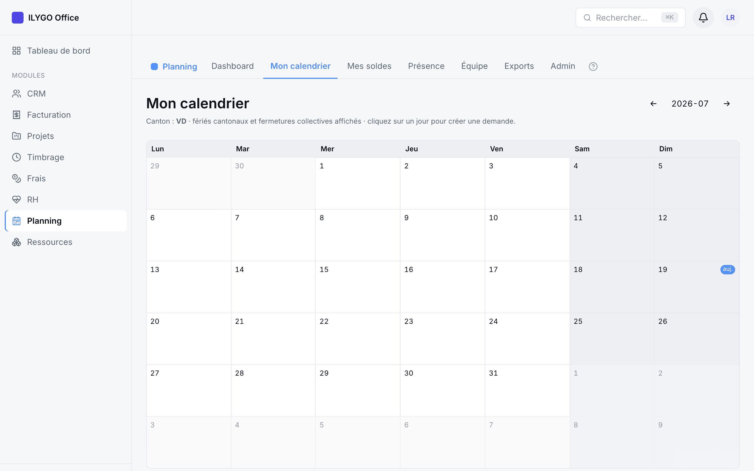Viewport: 754px width, 471px height.
Task: Go to next month with right arrow
Action: [x=727, y=104]
